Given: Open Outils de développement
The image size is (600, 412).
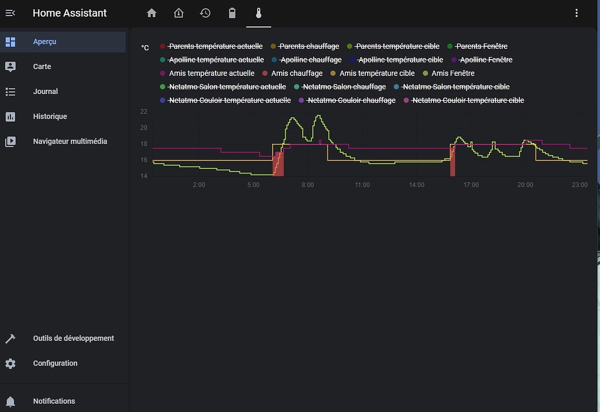Looking at the screenshot, I should (73, 338).
